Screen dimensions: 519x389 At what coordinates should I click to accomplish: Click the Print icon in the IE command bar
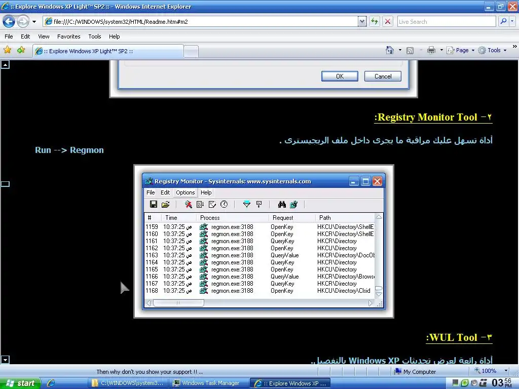[x=431, y=50]
